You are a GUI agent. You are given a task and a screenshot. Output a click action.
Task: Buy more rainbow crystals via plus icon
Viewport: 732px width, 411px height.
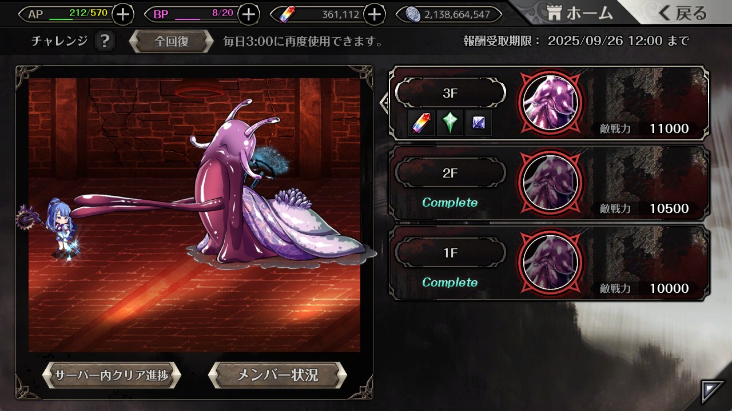(374, 14)
